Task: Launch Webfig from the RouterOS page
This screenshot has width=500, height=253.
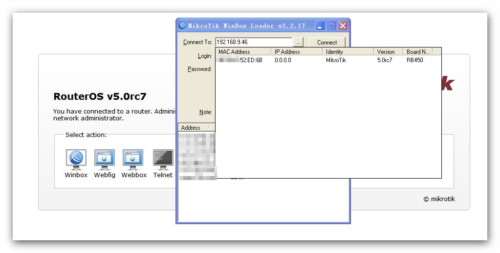Action: [104, 163]
